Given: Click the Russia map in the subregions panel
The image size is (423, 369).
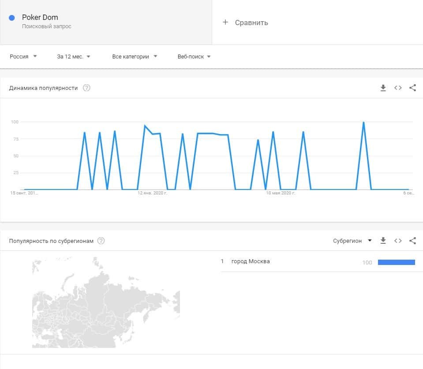Looking at the screenshot, I should (x=106, y=302).
